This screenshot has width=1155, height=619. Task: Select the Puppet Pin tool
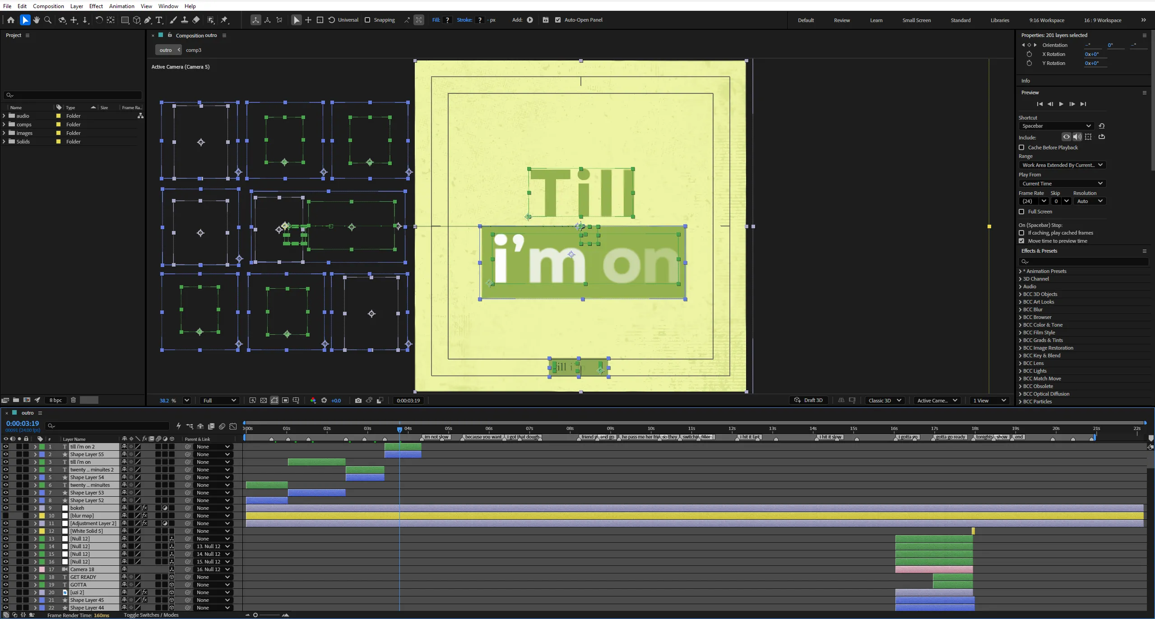224,20
